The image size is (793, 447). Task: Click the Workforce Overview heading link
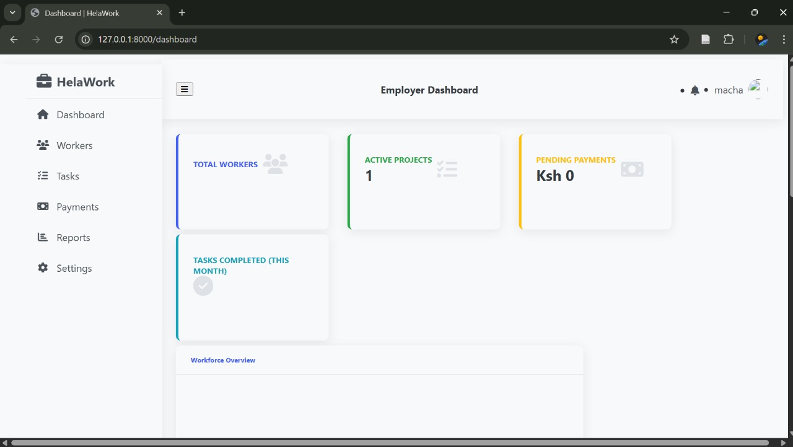click(223, 360)
